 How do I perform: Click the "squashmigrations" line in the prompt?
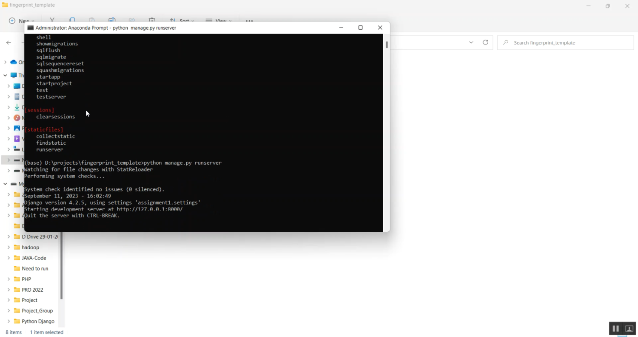pos(60,70)
